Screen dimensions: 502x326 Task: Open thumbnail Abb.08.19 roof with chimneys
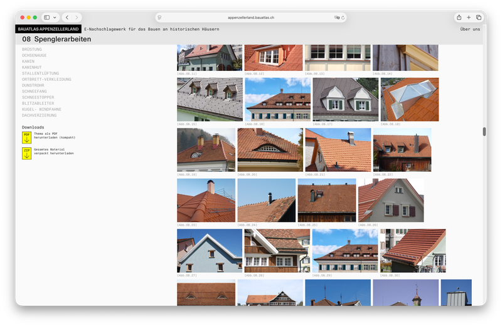tap(206, 150)
